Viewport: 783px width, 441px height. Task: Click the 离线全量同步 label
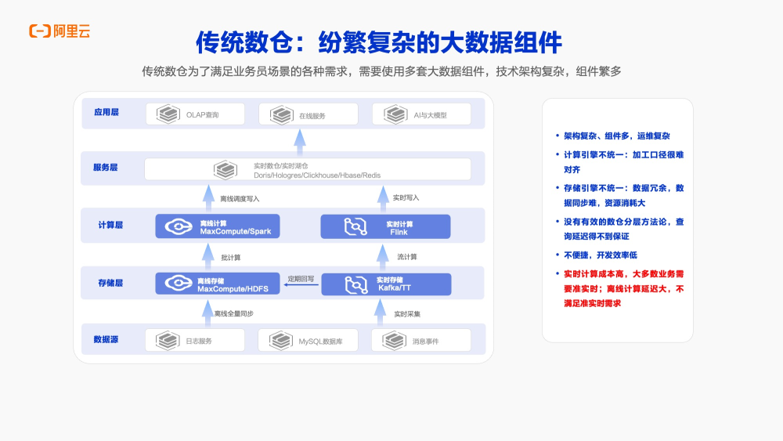pyautogui.click(x=233, y=313)
